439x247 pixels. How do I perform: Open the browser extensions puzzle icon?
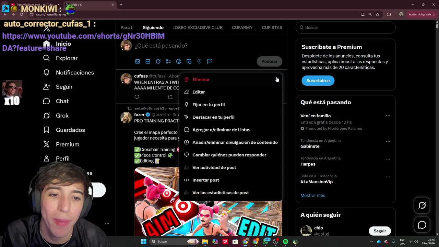tap(389, 14)
